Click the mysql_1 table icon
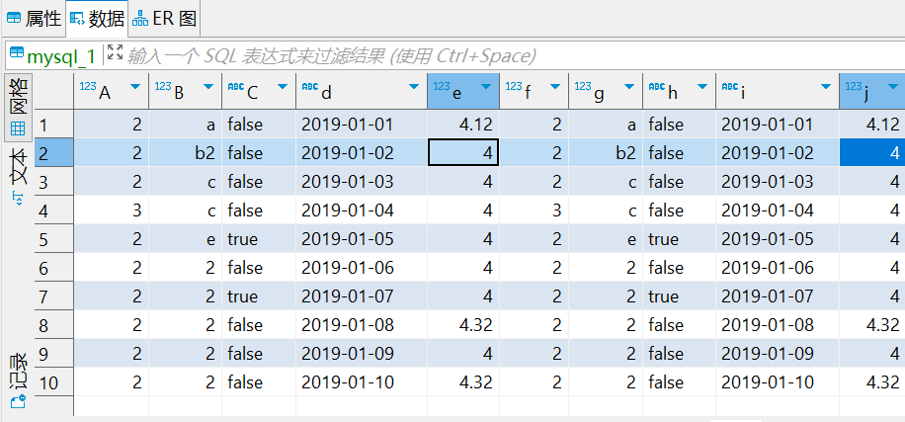This screenshot has height=422, width=905. point(16,55)
